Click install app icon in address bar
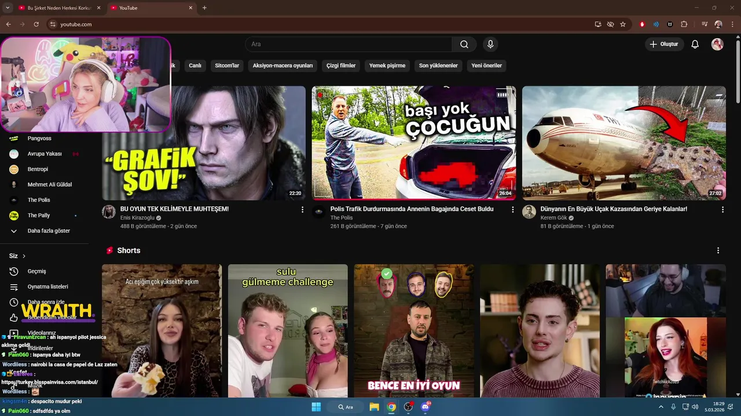 click(598, 24)
